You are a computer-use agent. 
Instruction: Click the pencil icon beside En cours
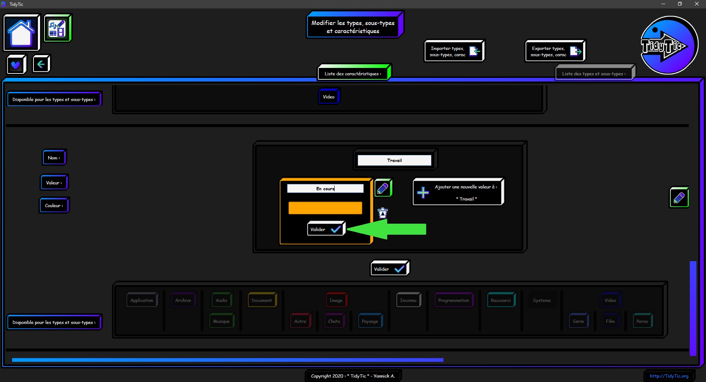point(383,188)
